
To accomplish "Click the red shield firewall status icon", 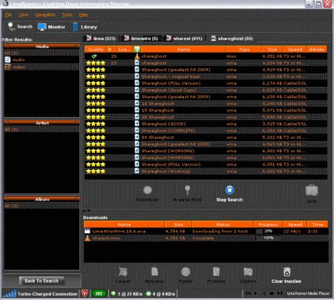I will tap(85, 294).
